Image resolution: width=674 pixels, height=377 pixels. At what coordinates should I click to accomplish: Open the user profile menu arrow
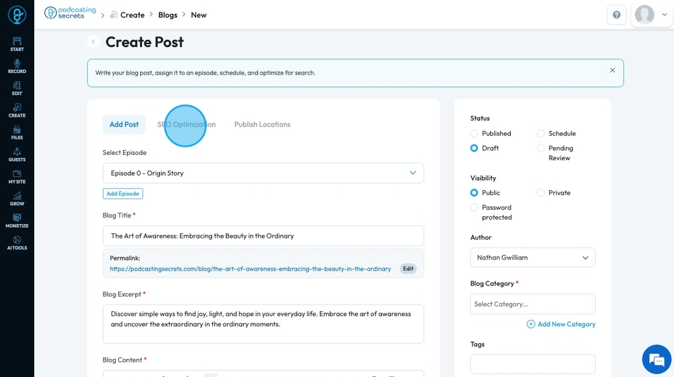[x=664, y=14]
